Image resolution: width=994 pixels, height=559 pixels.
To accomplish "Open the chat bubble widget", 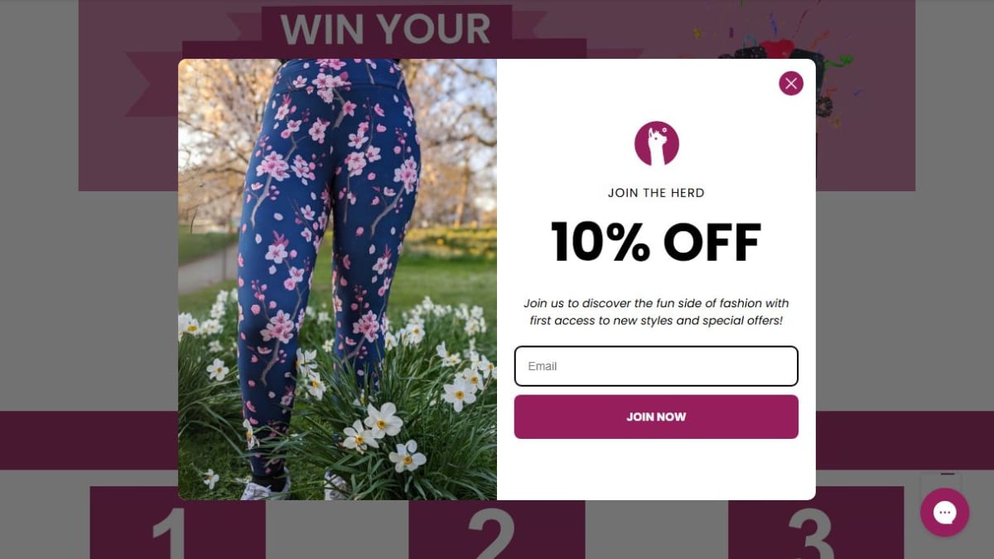I will pyautogui.click(x=944, y=512).
